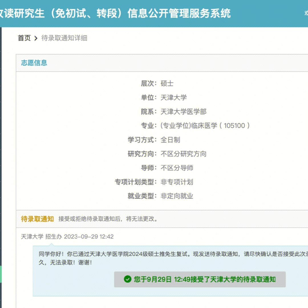Select the 待录取通知详细 breadcrumb text
The width and height of the screenshot is (308, 308).
(64, 38)
